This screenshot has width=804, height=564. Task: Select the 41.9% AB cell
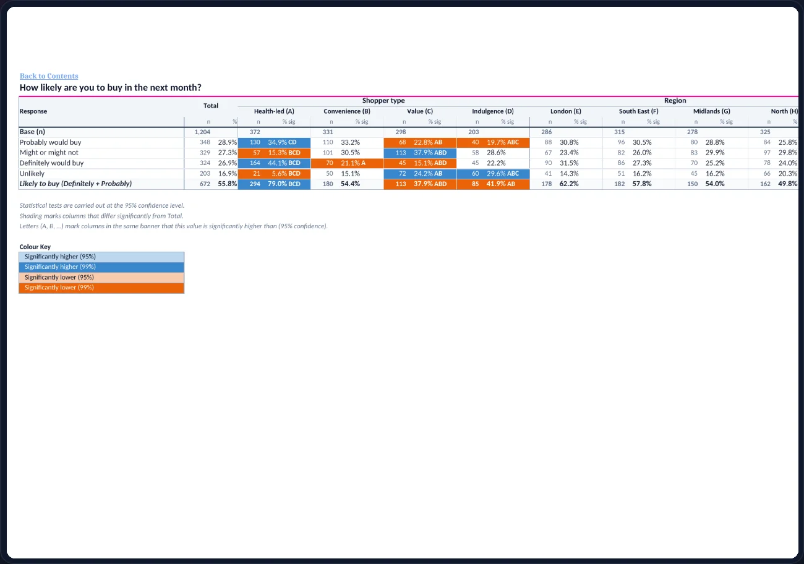(x=501, y=184)
